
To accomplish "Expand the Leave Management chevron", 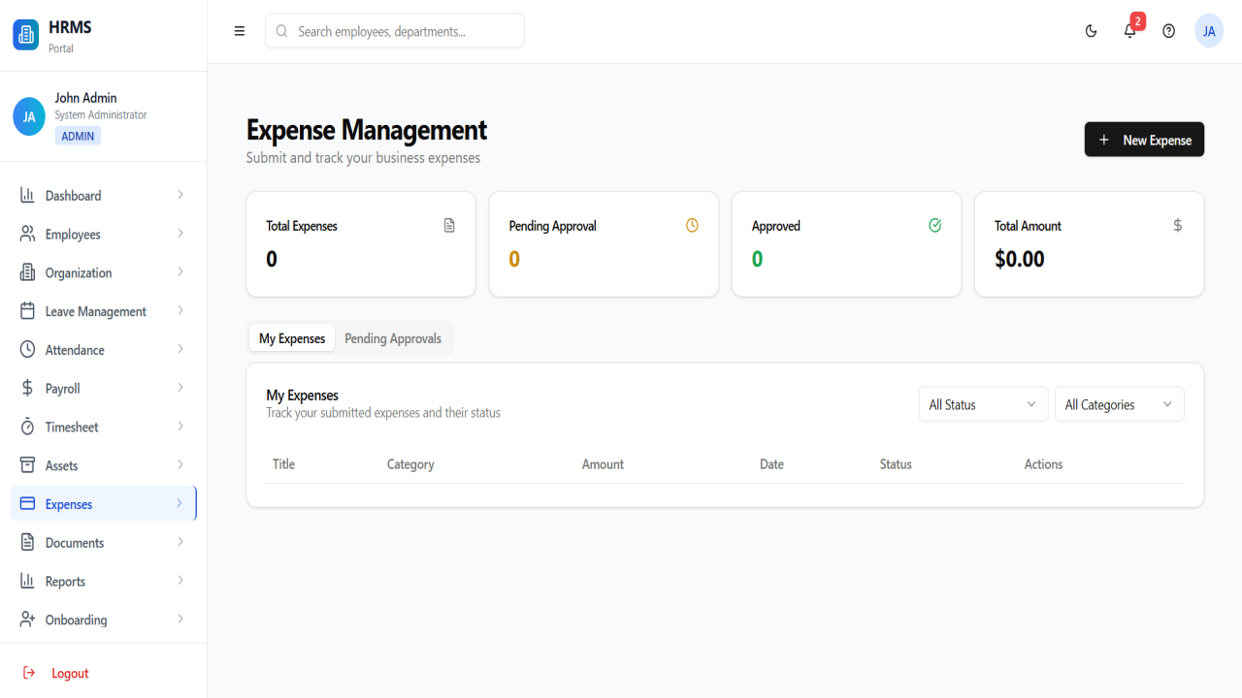I will coord(180,311).
